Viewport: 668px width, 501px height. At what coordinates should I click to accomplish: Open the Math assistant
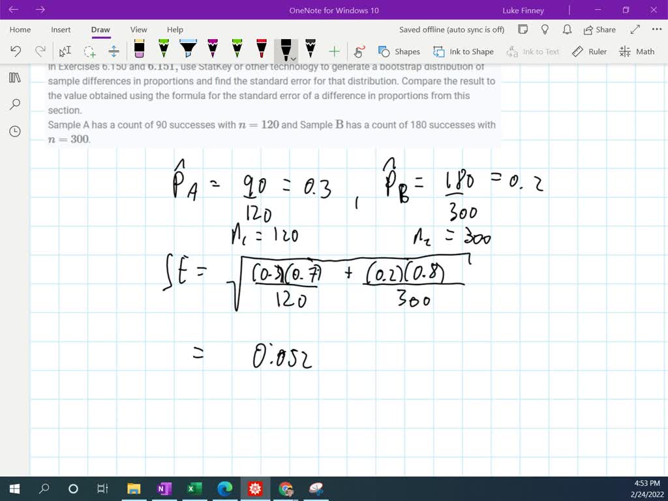coord(637,51)
